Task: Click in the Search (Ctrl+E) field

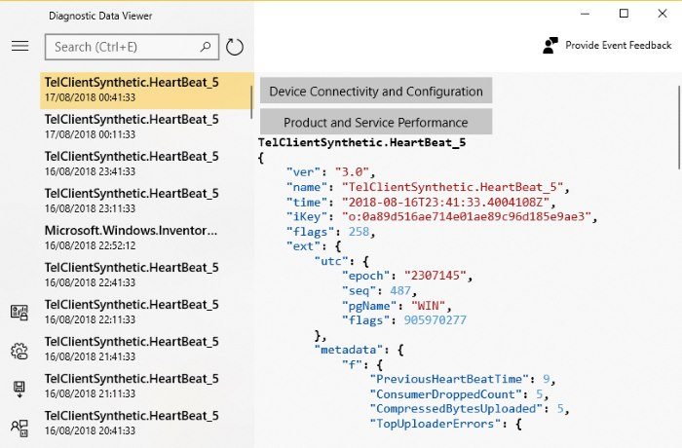Action: point(122,47)
